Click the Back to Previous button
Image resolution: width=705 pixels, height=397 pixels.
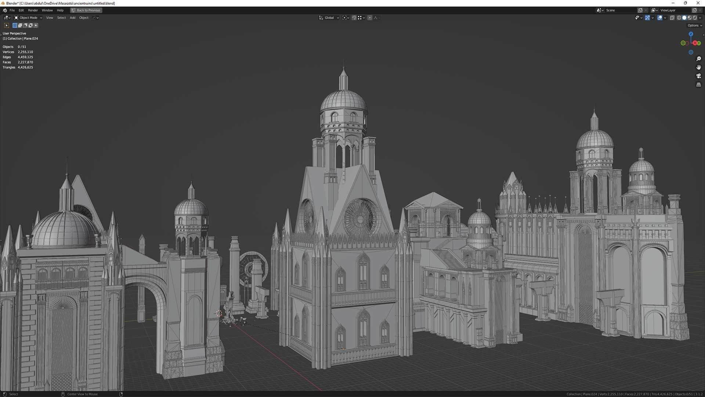[x=86, y=10]
